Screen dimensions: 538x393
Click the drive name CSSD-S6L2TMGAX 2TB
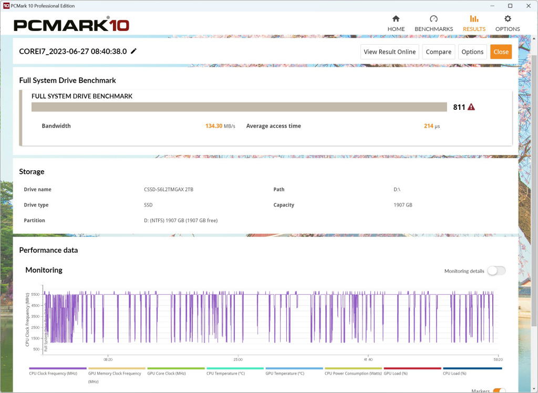pos(169,190)
